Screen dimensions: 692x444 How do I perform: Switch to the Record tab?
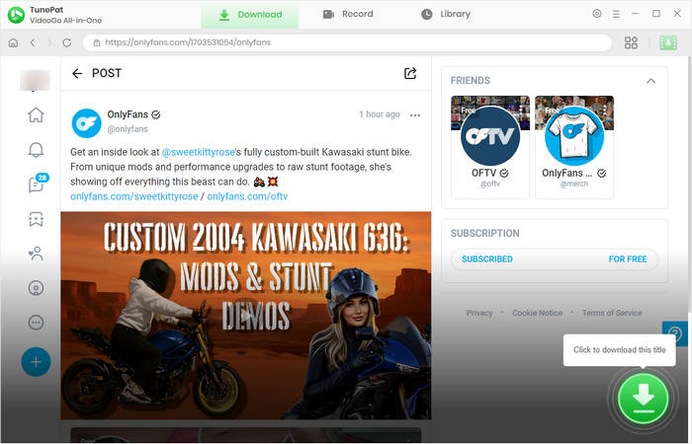(x=348, y=14)
